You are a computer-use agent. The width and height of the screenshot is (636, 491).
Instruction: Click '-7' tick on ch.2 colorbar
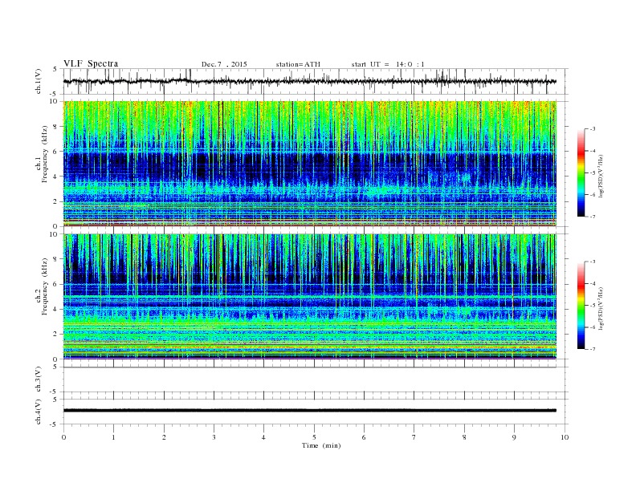click(592, 349)
